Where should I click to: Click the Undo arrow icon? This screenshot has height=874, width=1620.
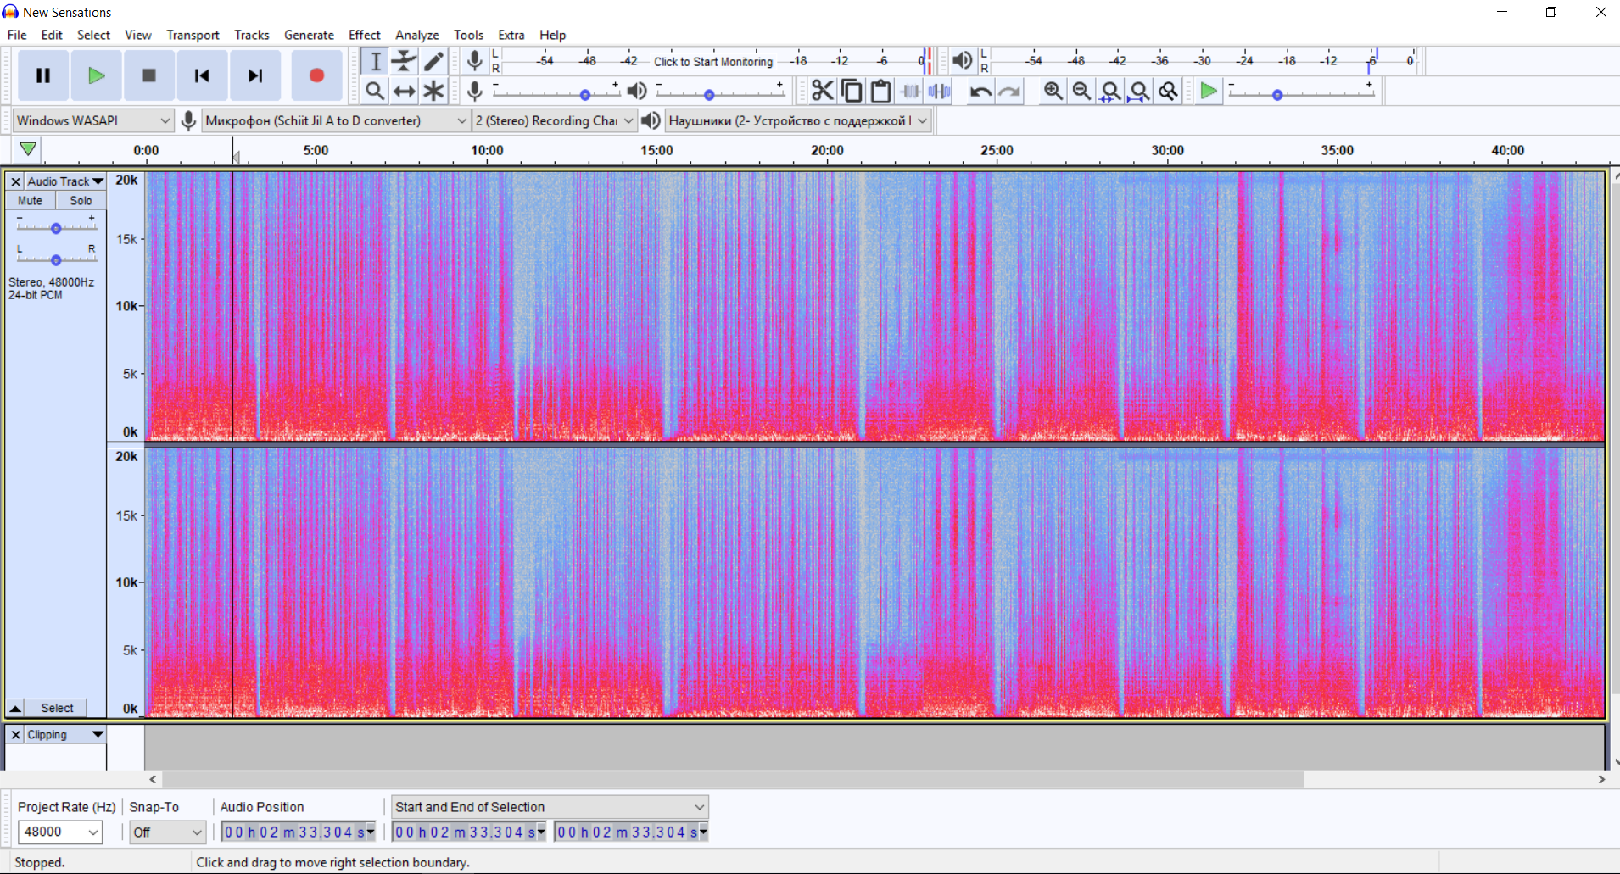tap(980, 91)
